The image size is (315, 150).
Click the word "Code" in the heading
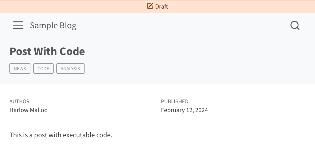click(x=72, y=51)
